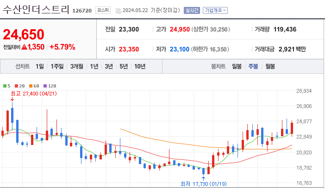The image size is (325, 189).
Task: Click the purple 120-day moving average swatch
Action: click(45, 86)
